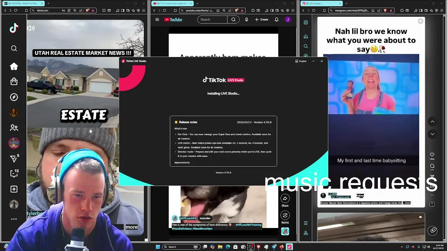Click the 'Improvements' section in release notes
447x251 pixels.
182,162
